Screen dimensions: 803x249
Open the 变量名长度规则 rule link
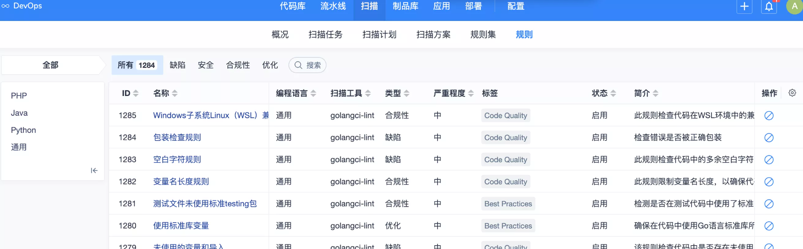click(x=181, y=182)
